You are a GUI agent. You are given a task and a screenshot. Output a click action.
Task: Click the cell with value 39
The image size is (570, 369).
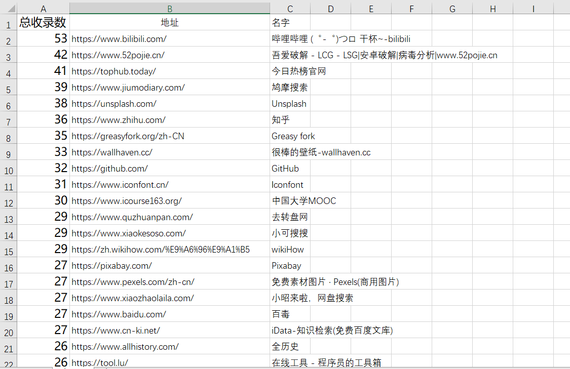pos(43,87)
